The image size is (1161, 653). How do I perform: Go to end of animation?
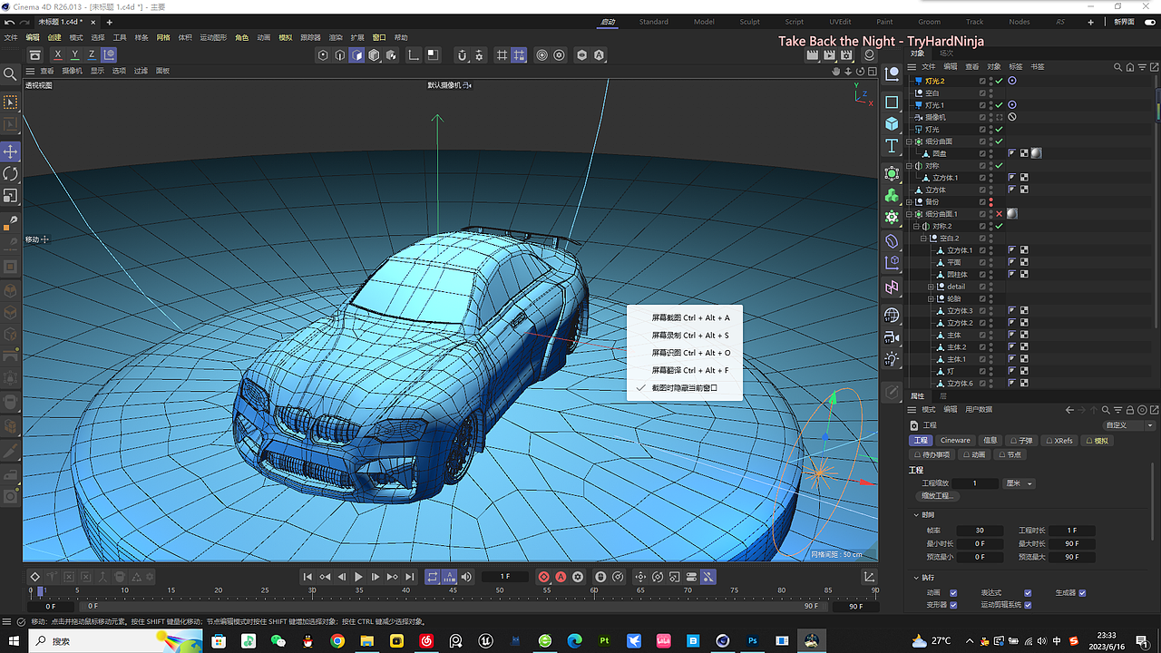pos(409,577)
